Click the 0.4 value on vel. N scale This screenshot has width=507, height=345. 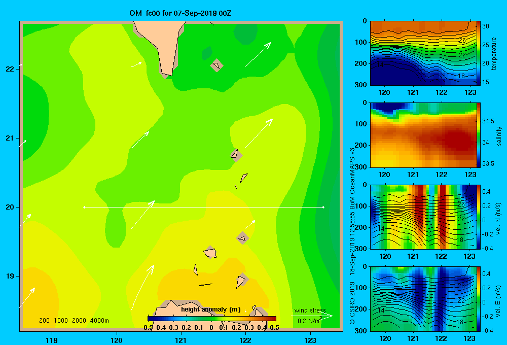486,192
